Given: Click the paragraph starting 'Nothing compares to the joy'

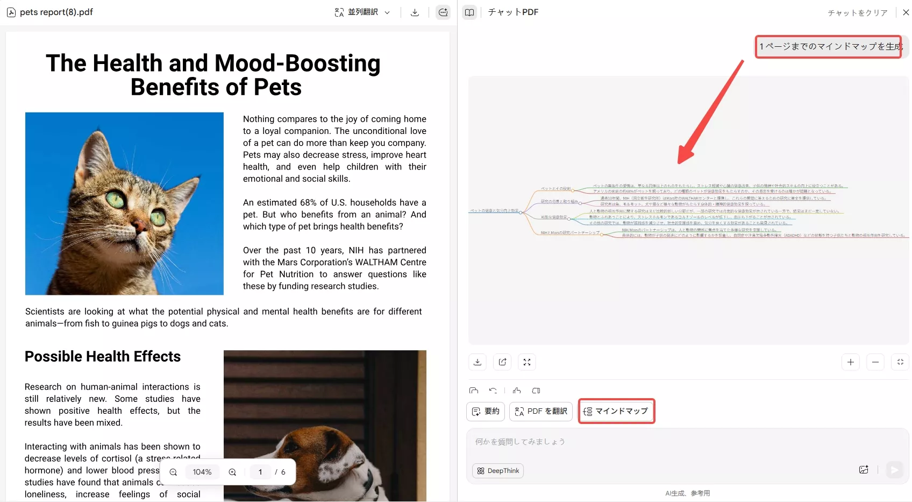Looking at the screenshot, I should (334, 149).
